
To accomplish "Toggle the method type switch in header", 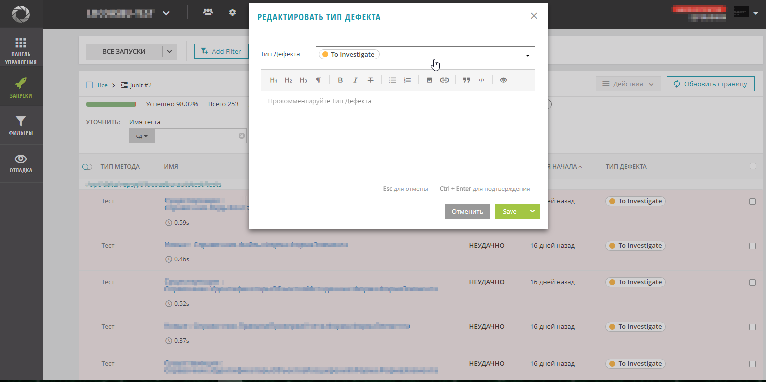I will pos(87,167).
